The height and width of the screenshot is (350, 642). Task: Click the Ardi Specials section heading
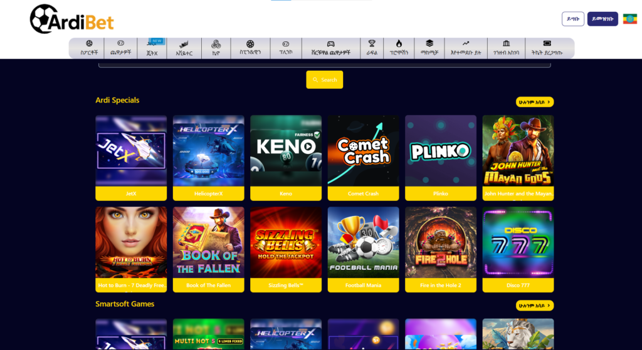click(x=117, y=100)
